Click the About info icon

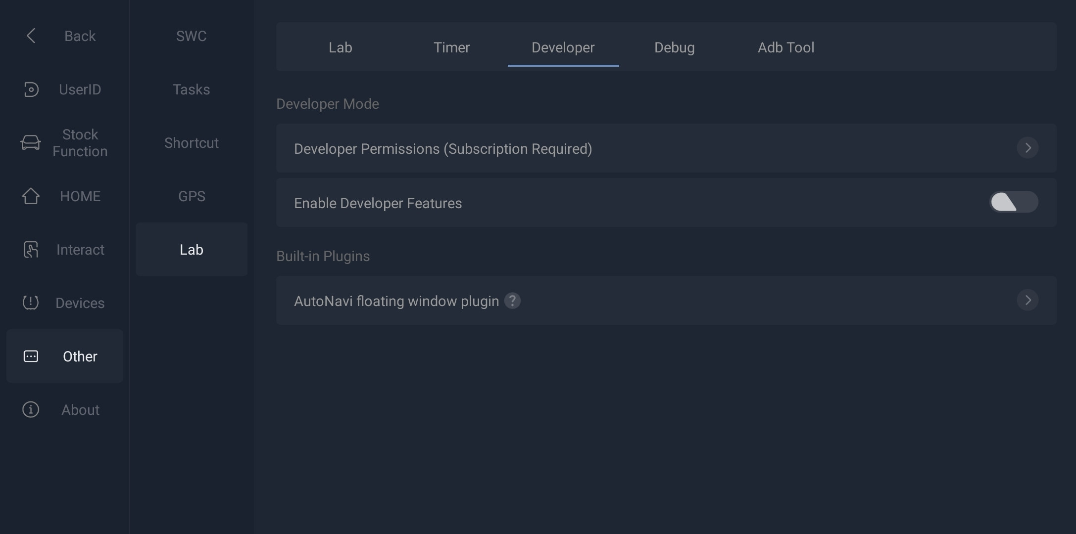coord(31,409)
